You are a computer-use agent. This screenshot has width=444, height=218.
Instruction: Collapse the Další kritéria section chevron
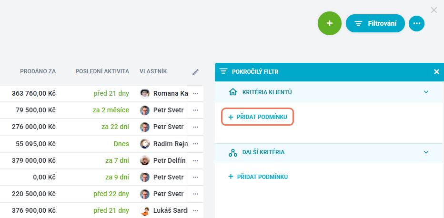426,152
